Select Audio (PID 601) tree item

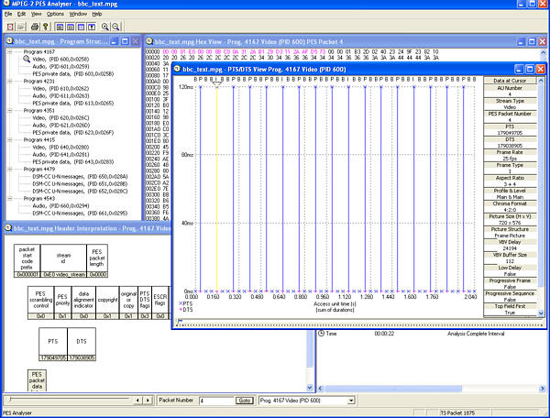coord(60,66)
